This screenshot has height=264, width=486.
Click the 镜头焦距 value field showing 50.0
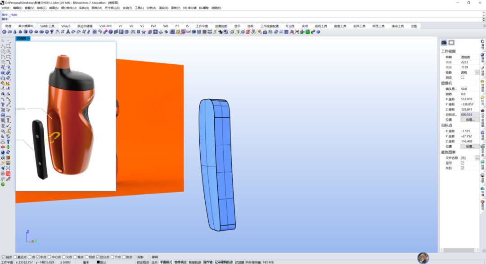click(469, 89)
